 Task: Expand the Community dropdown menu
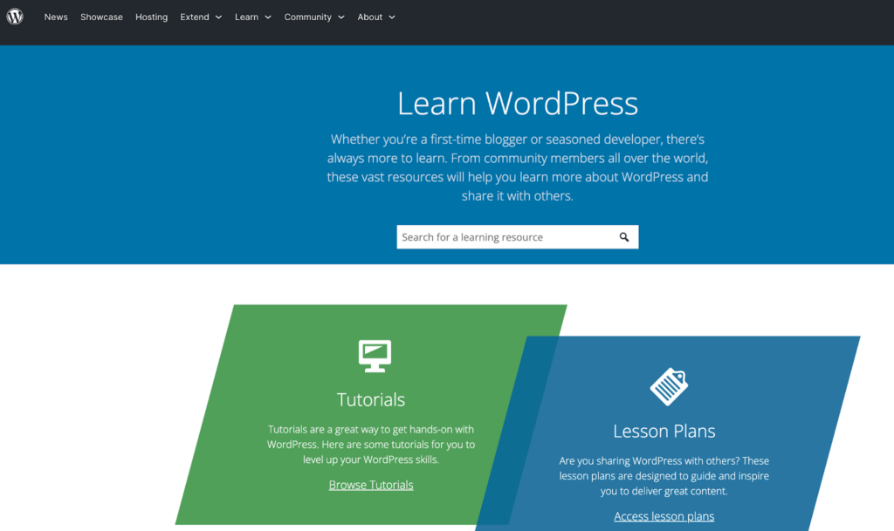pos(313,17)
